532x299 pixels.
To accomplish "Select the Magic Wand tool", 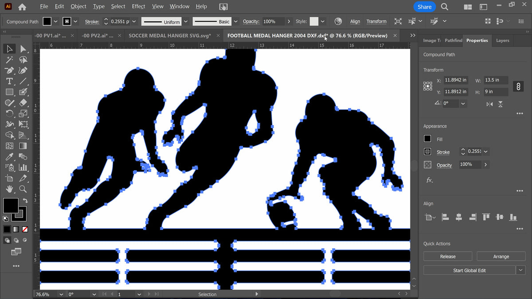I will coord(9,60).
